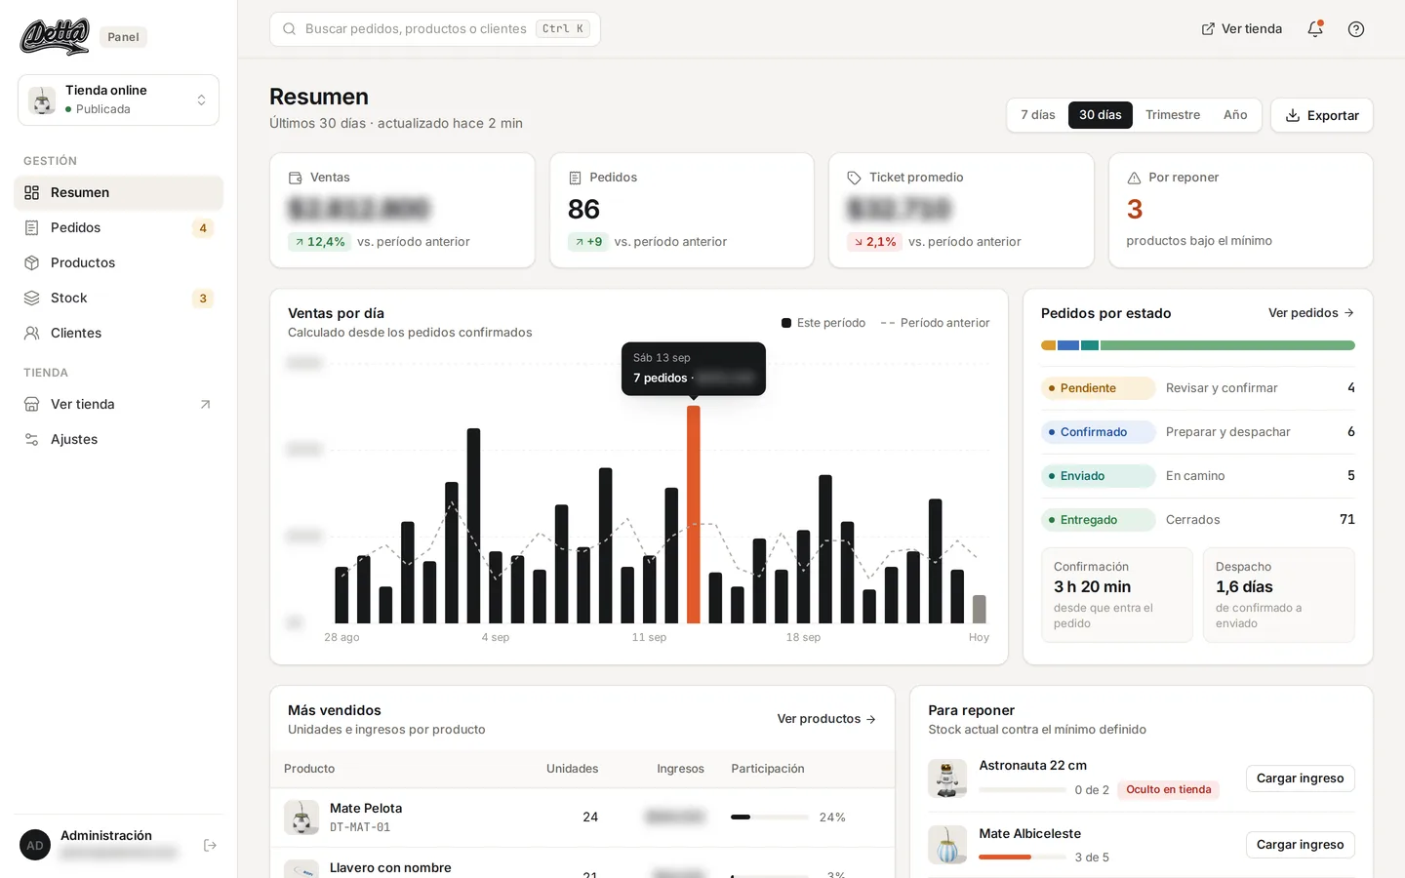Open the notifications bell
This screenshot has height=878, width=1405.
[1315, 29]
